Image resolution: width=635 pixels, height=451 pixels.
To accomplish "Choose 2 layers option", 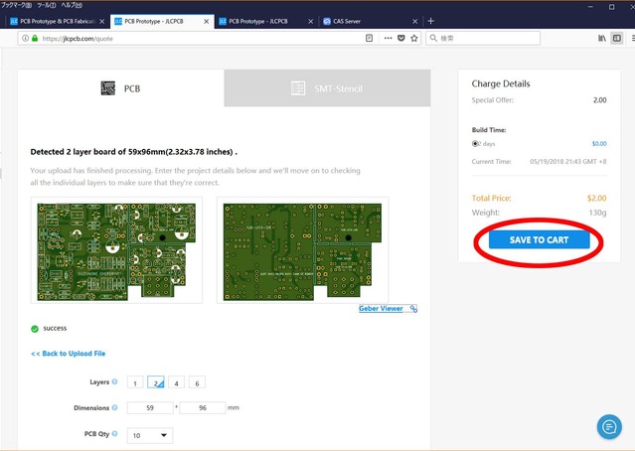I will point(155,382).
